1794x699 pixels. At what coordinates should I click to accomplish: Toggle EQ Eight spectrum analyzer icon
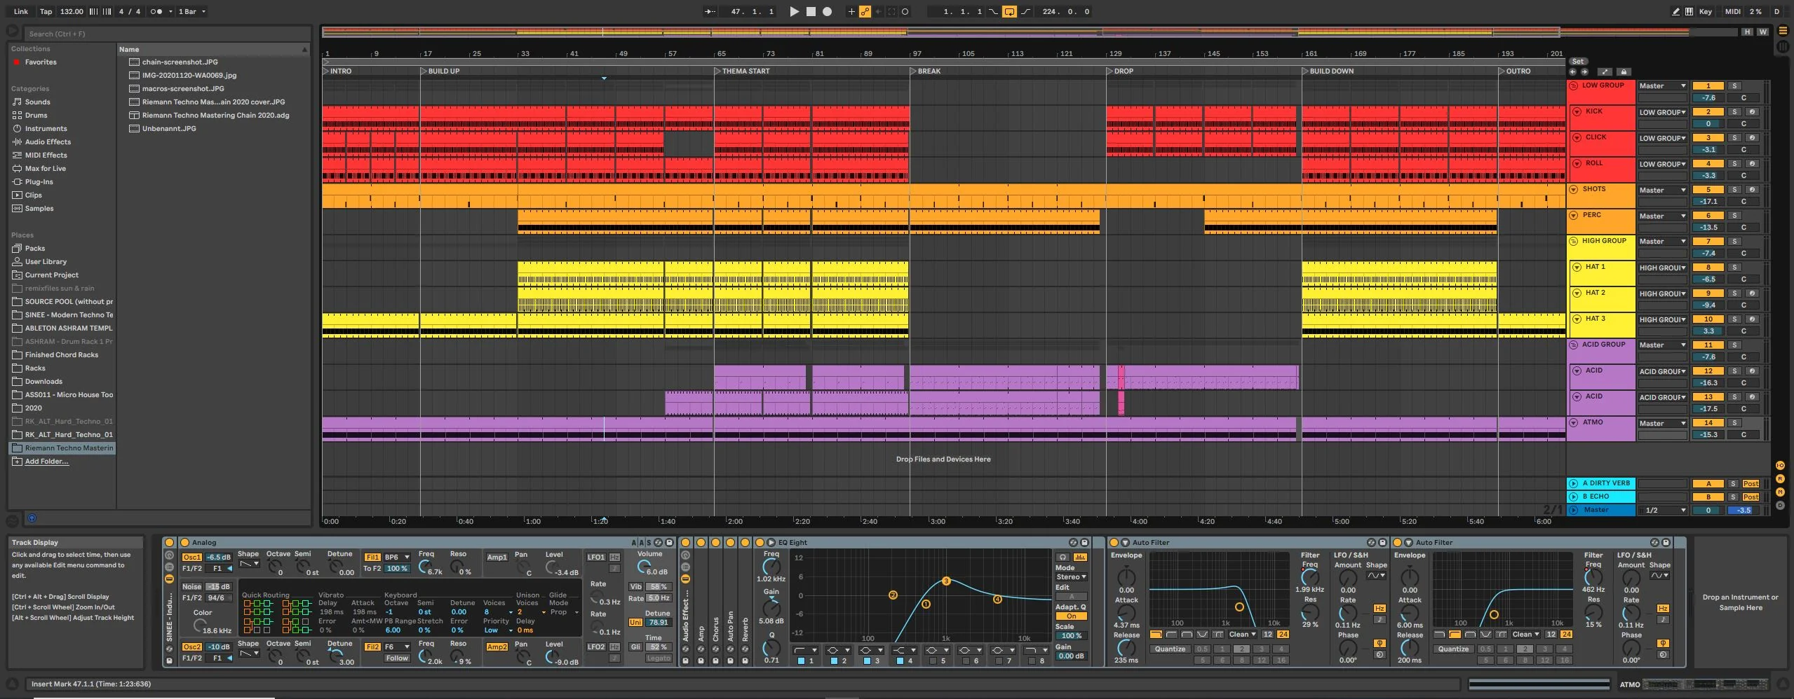[x=1080, y=558]
